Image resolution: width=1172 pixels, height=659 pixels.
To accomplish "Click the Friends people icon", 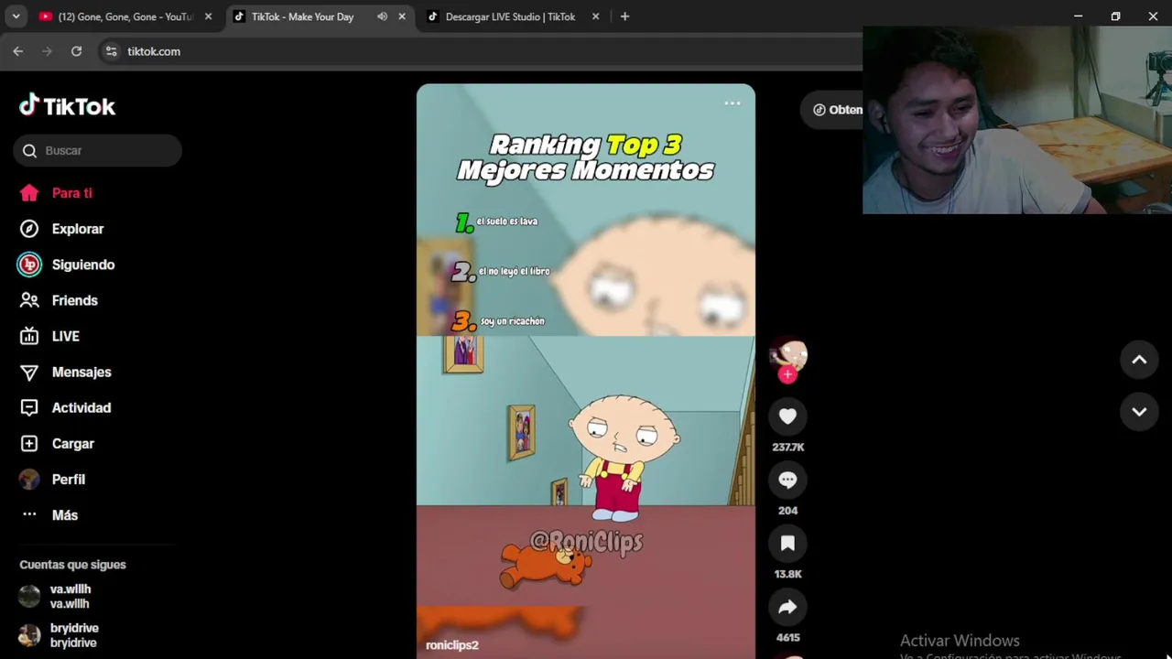I will (x=29, y=300).
